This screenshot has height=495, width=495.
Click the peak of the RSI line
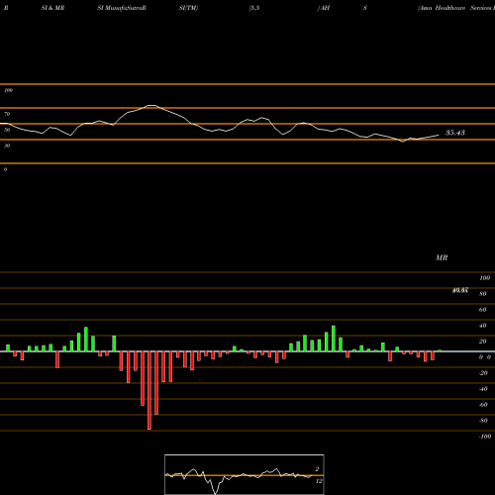151,105
